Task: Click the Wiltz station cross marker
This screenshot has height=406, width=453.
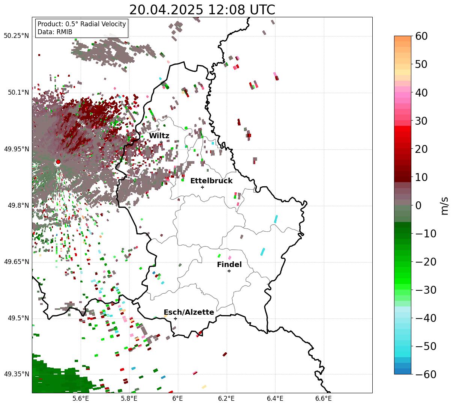Action: click(161, 142)
